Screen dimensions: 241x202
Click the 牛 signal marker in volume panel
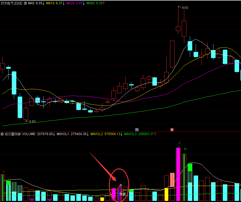click(x=121, y=185)
